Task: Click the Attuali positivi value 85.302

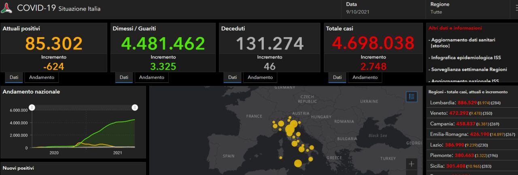Action: point(54,43)
